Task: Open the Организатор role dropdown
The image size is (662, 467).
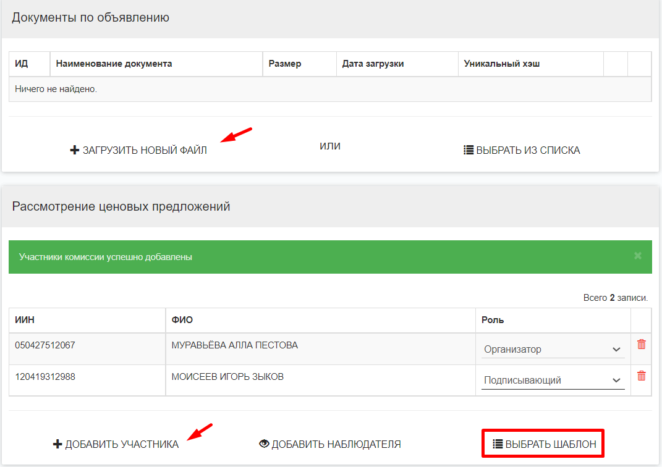Action: tap(553, 350)
